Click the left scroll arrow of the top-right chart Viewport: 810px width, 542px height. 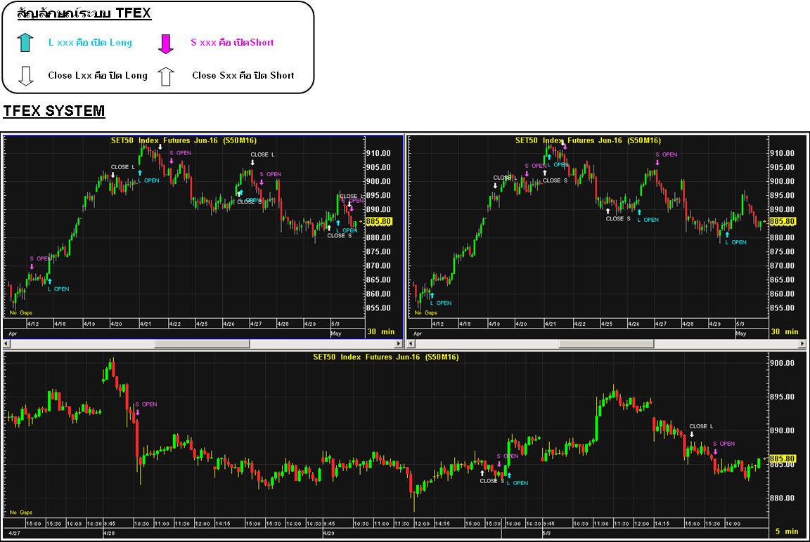(x=411, y=343)
